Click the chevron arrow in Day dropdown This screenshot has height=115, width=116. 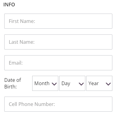tap(81, 84)
